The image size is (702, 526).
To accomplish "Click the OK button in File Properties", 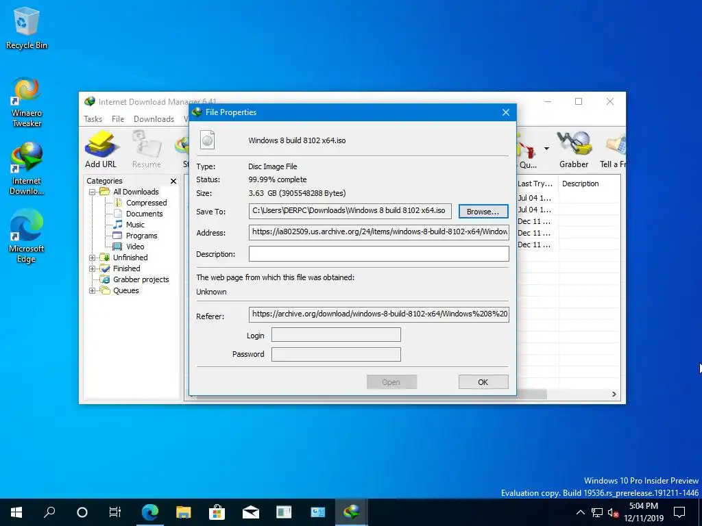I will tap(483, 382).
